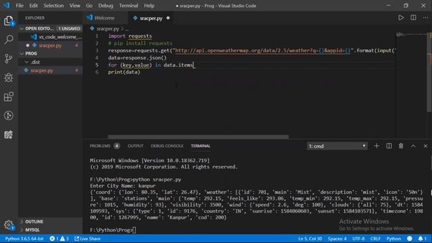Select the sracper.py editor tab
Image resolution: width=432 pixels, height=243 pixels.
[x=151, y=18]
